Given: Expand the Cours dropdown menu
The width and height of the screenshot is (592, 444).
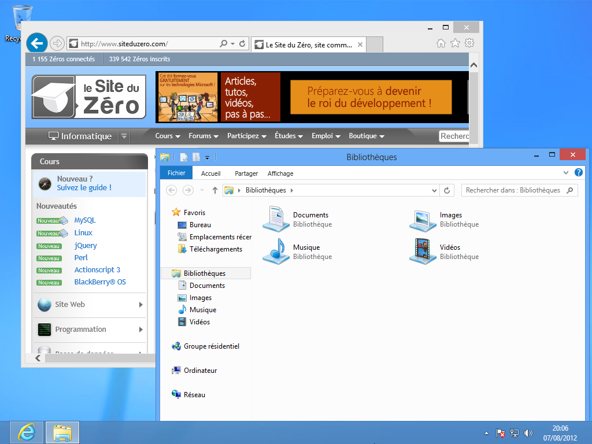Looking at the screenshot, I should (x=168, y=136).
